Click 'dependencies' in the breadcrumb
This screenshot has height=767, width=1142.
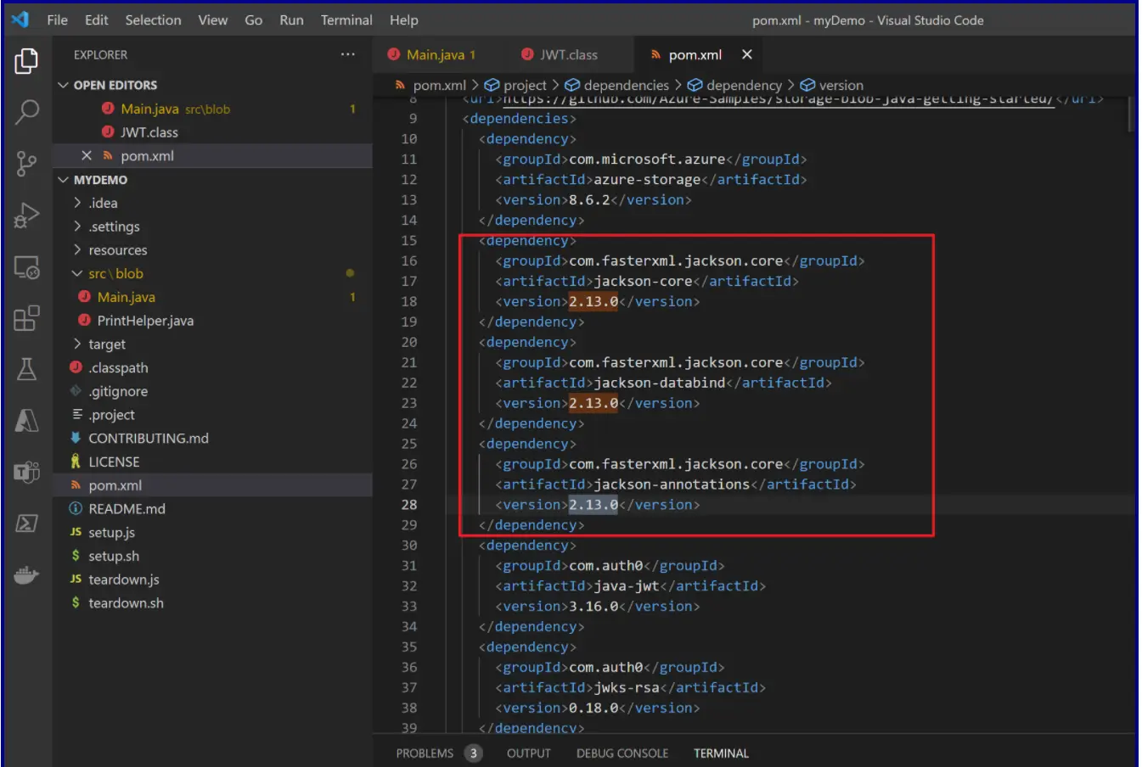(627, 85)
